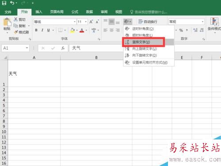Increase font size with the larger A
The image size is (221, 166).
[91, 22]
